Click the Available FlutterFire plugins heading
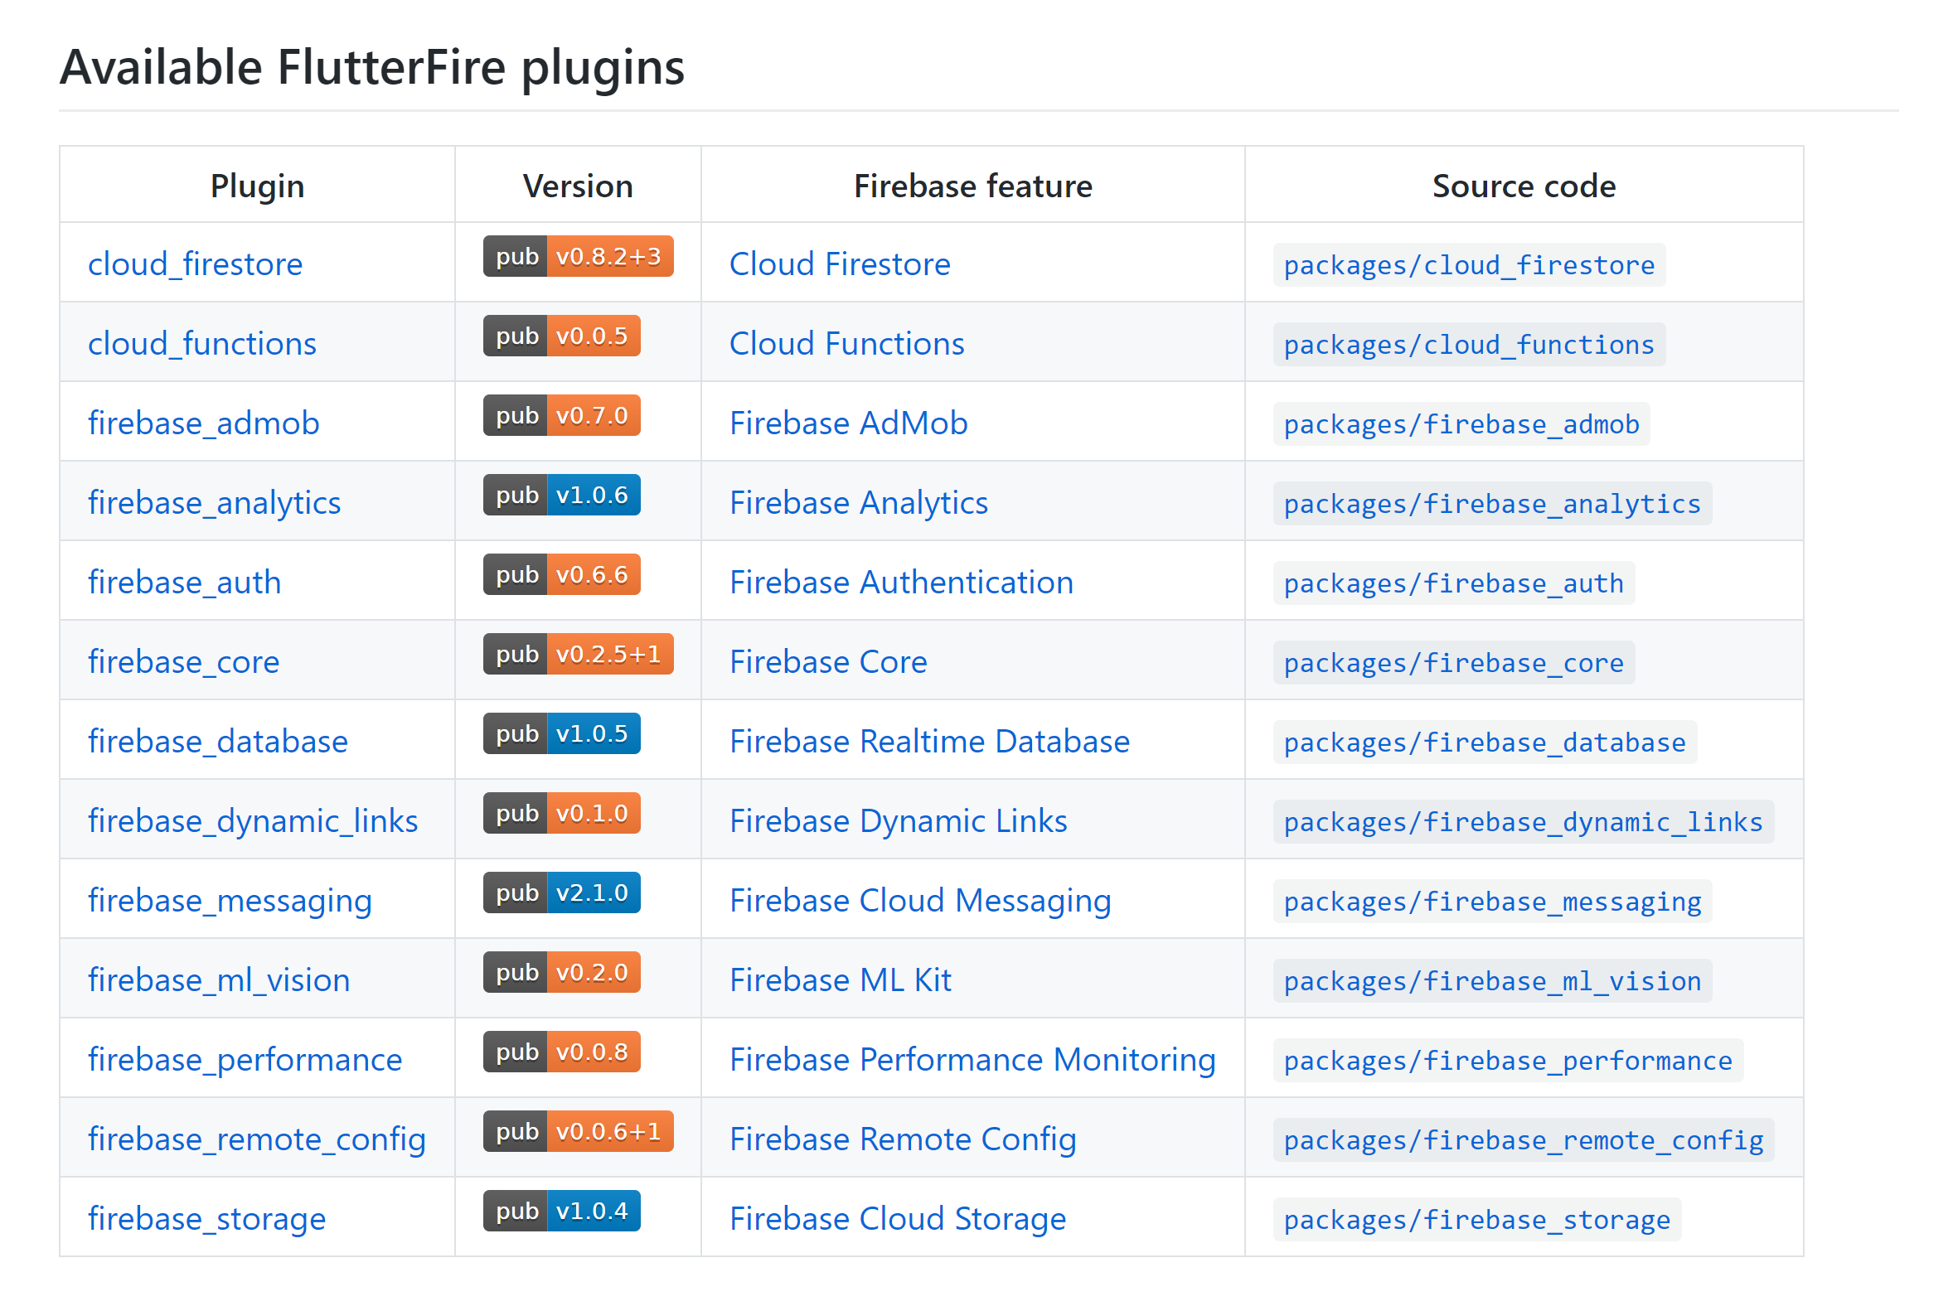 pyautogui.click(x=371, y=67)
